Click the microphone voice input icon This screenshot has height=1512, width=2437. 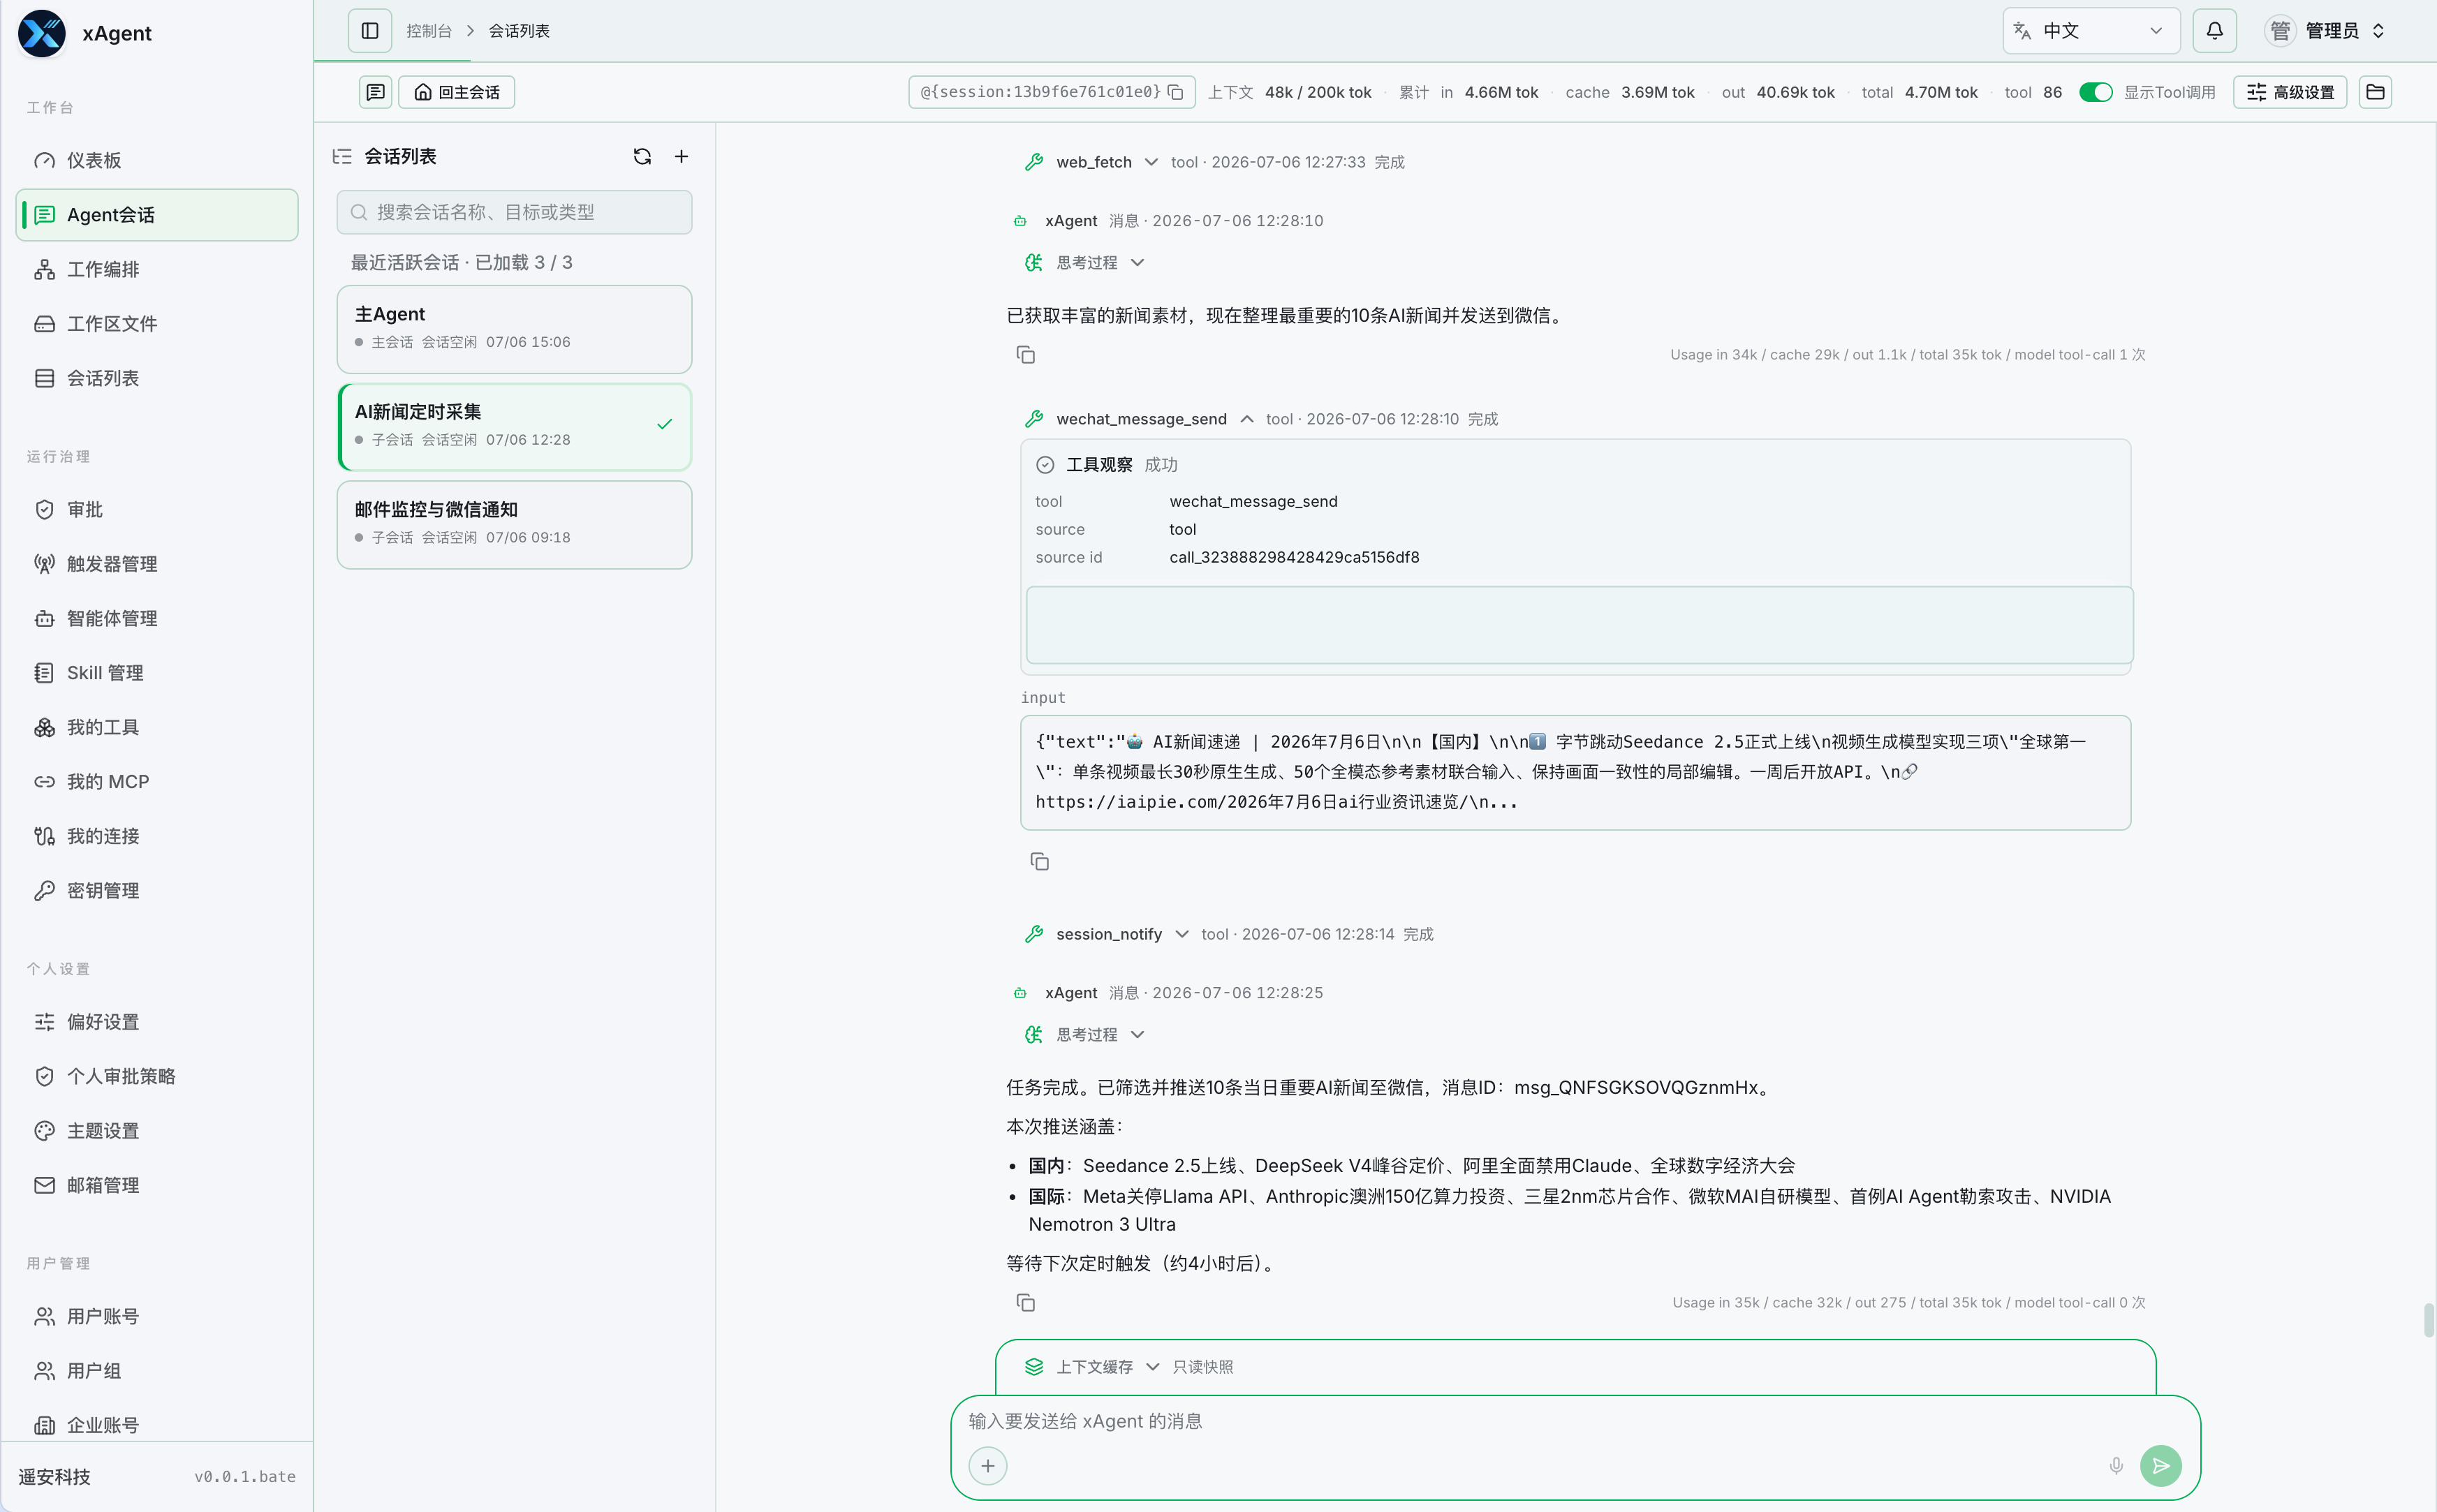[x=2115, y=1466]
